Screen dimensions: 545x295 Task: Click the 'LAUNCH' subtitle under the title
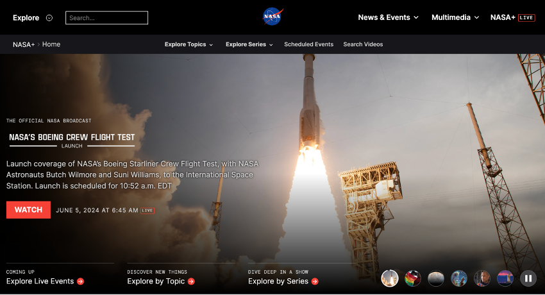pos(72,146)
